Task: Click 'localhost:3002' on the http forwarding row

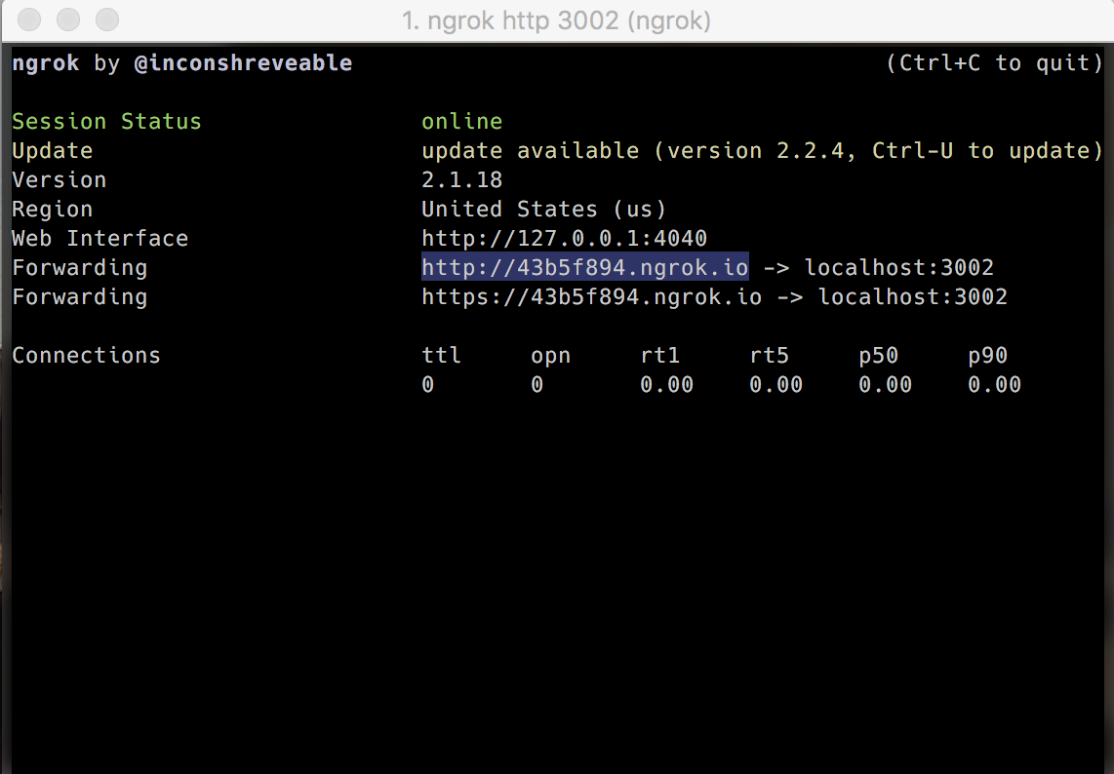Action: coord(898,267)
